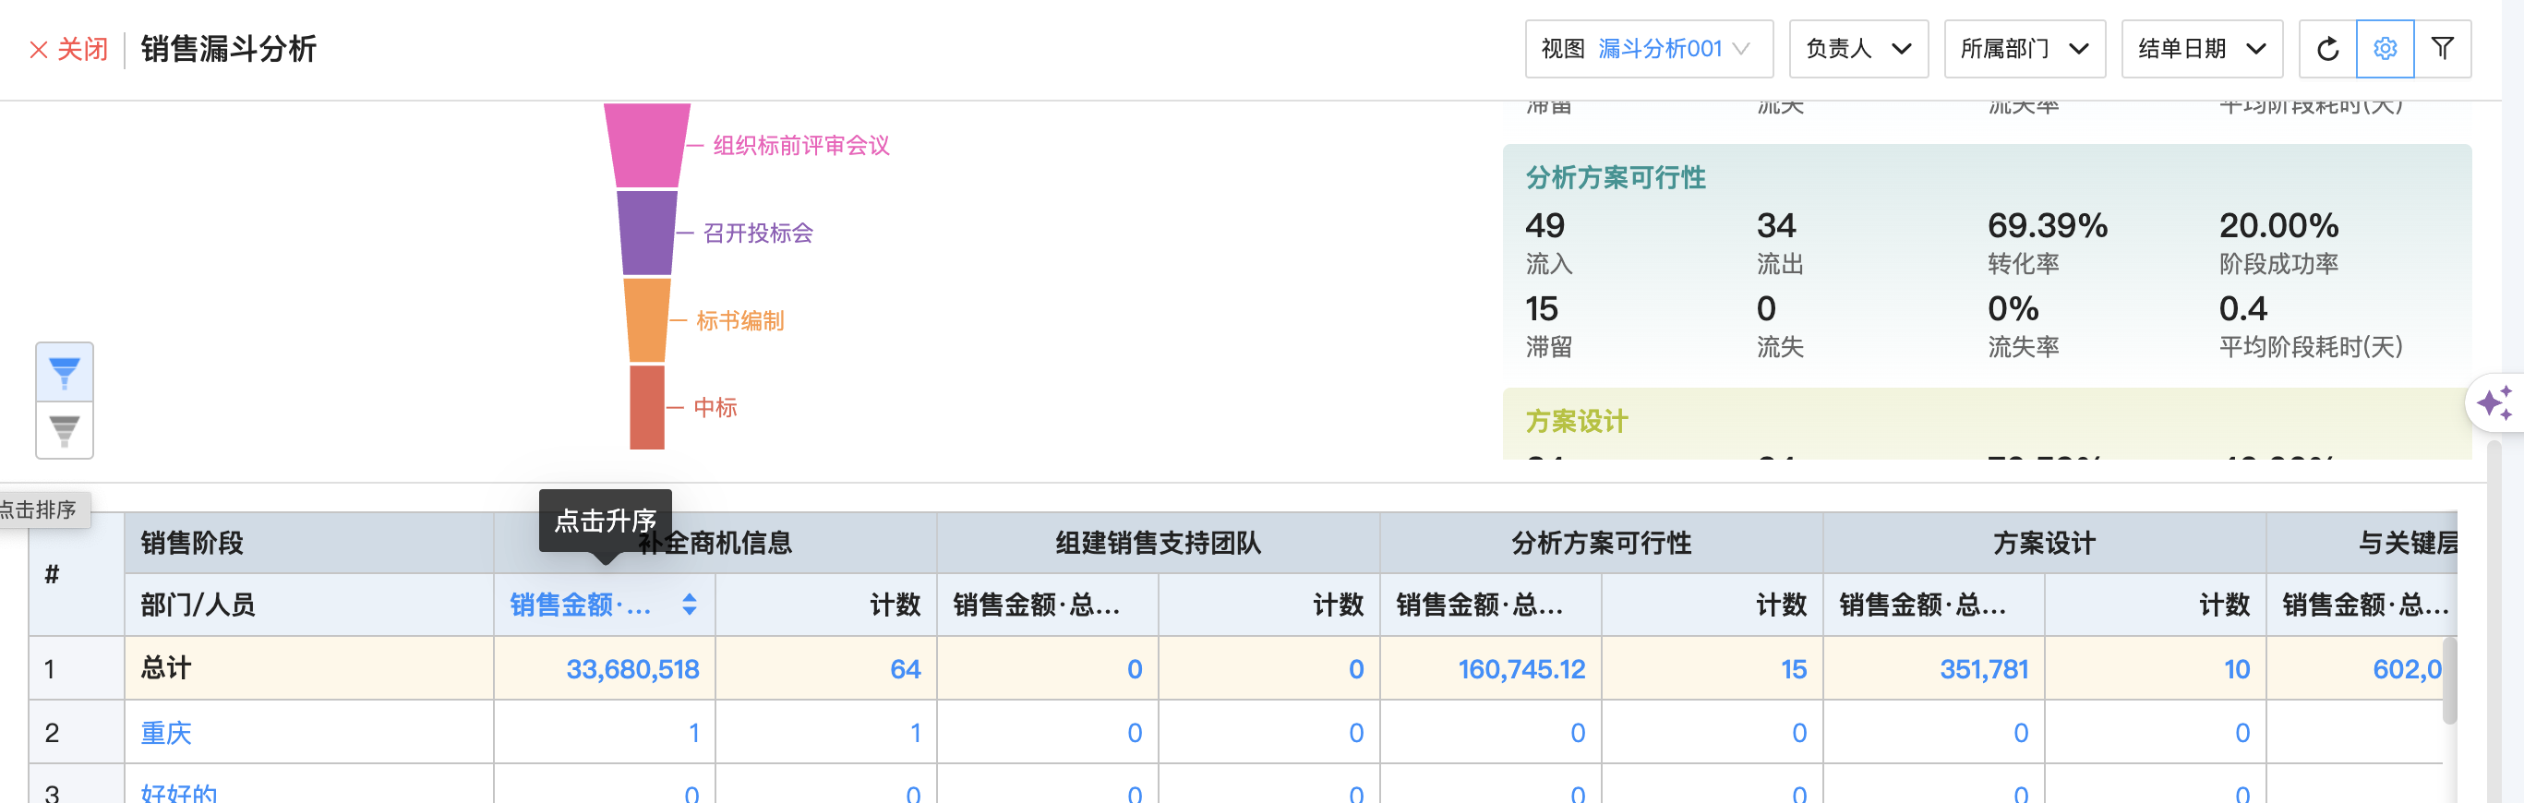
Task: Expand the 结单日期 date filter
Action: pyautogui.click(x=2201, y=49)
